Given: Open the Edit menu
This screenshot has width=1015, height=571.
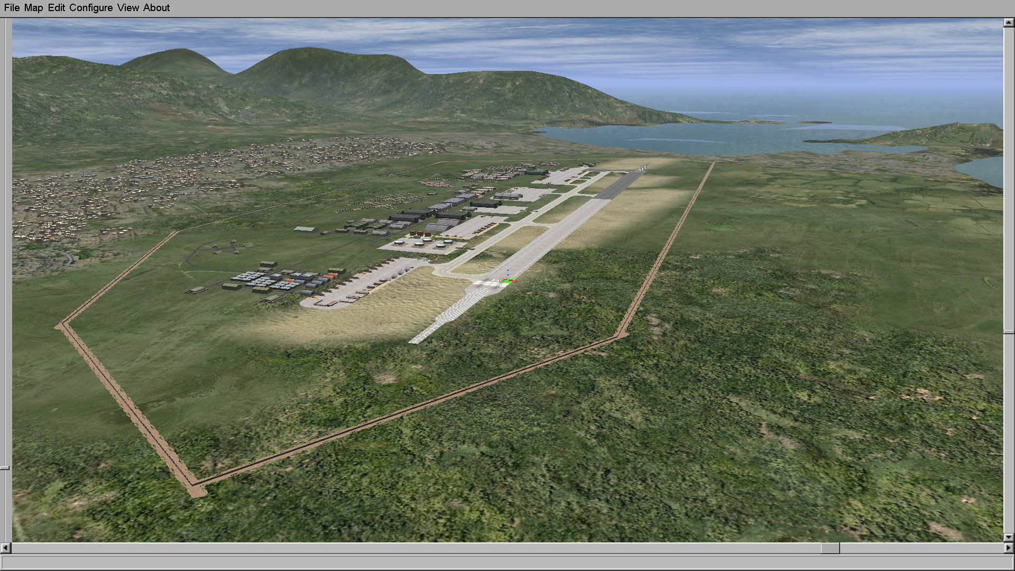Looking at the screenshot, I should [x=56, y=8].
